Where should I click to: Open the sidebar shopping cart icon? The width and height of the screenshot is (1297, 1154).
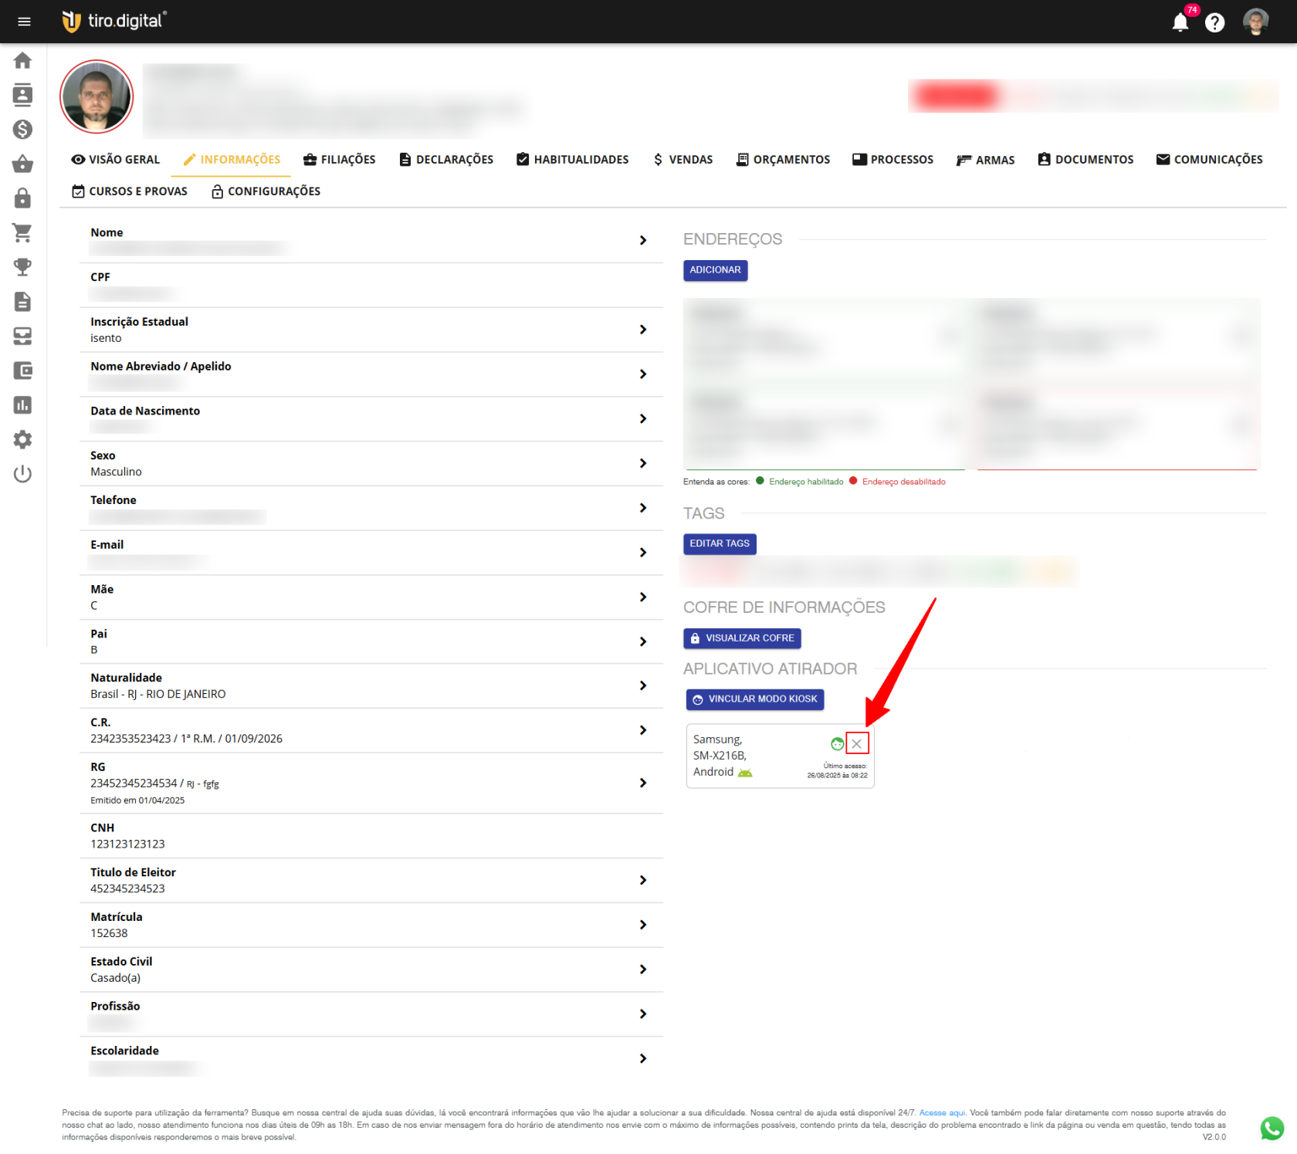pos(22,232)
